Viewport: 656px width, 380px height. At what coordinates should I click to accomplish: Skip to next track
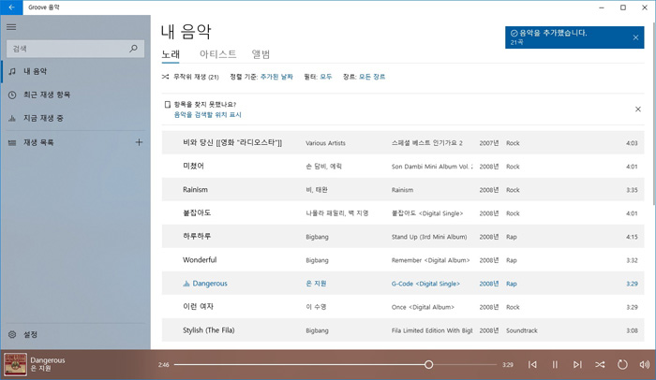[x=577, y=364]
